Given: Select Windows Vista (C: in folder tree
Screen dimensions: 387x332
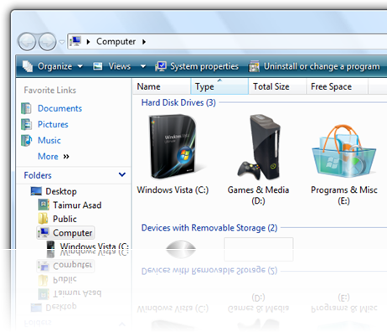Looking at the screenshot, I should tap(94, 246).
